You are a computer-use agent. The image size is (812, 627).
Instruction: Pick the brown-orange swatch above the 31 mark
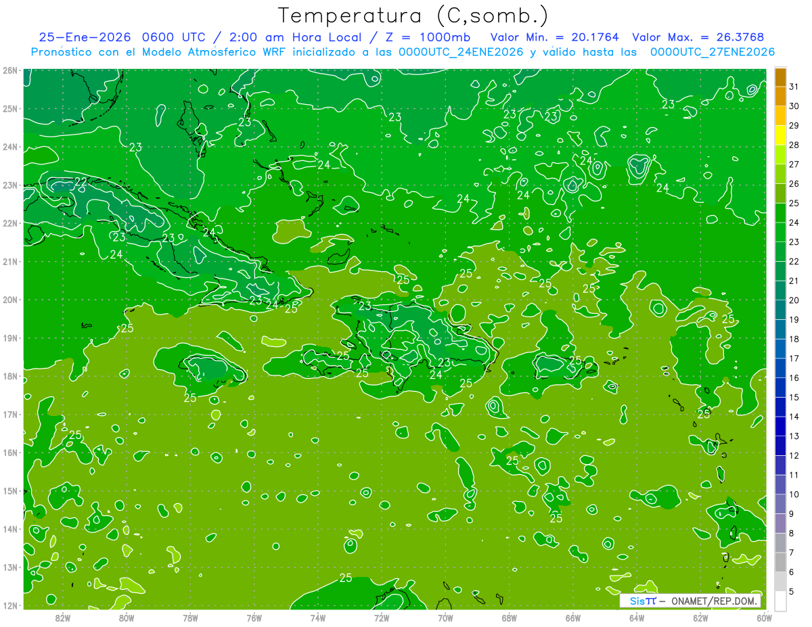pyautogui.click(x=780, y=77)
